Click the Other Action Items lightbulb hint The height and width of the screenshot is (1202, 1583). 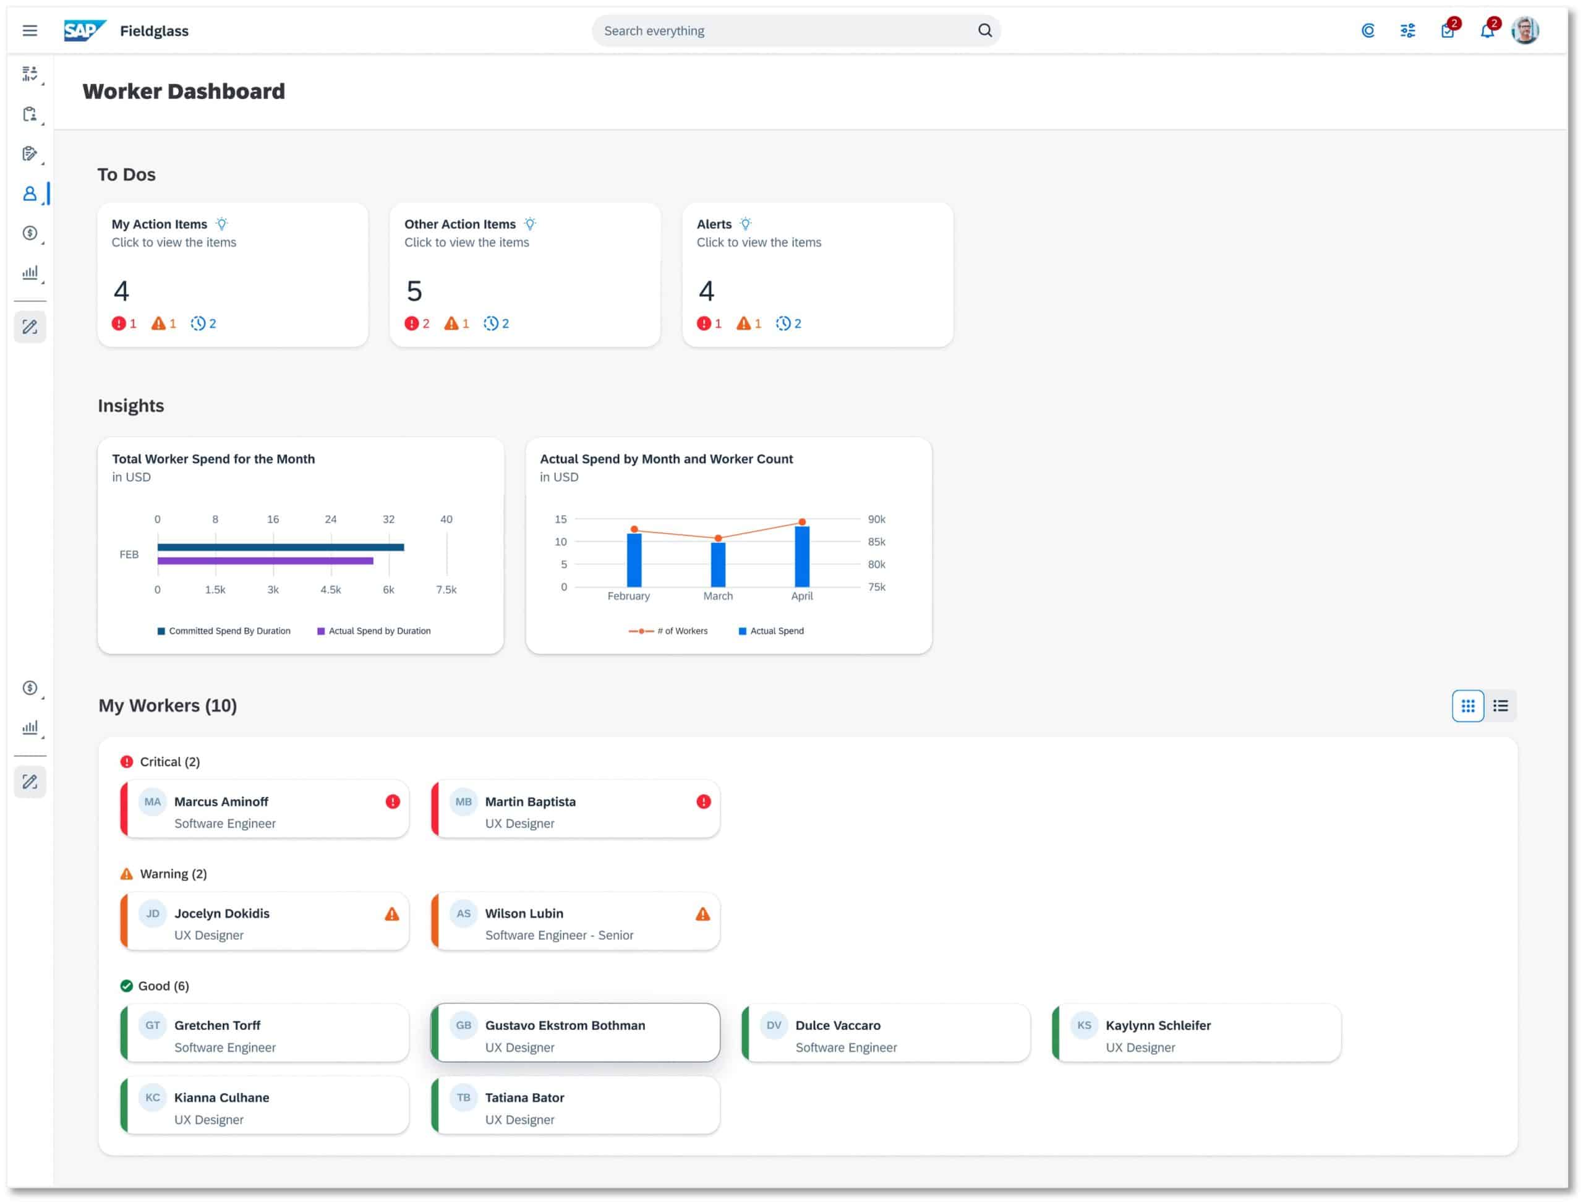click(529, 223)
